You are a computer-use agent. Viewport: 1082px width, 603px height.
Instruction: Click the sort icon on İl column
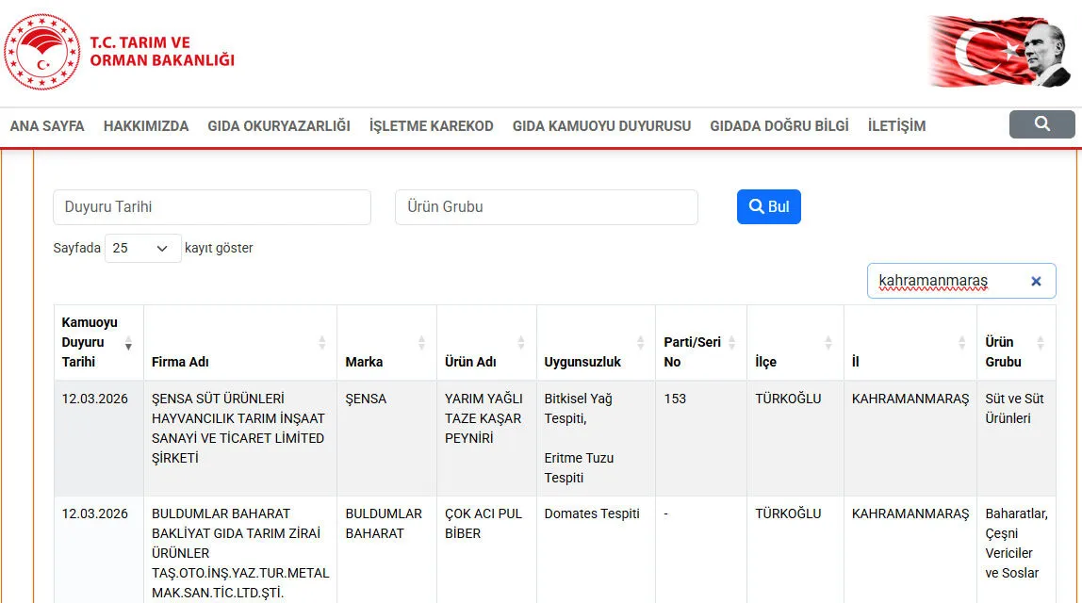coord(963,342)
